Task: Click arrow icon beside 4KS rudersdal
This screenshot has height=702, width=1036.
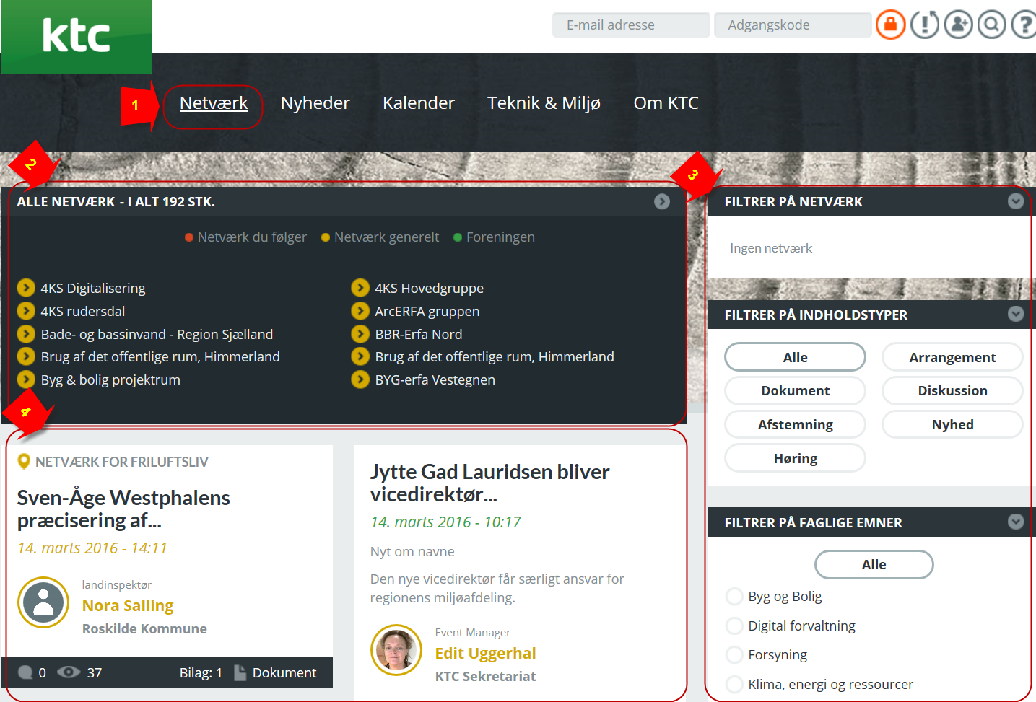Action: 26,311
